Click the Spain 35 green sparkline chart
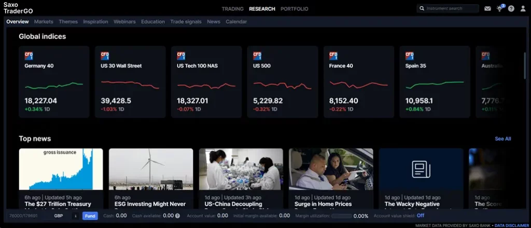531x228 pixels. point(435,84)
